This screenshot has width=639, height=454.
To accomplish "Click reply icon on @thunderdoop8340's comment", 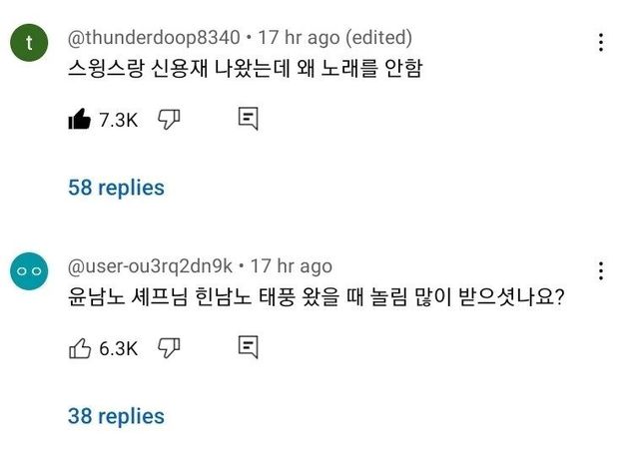I will [x=249, y=120].
